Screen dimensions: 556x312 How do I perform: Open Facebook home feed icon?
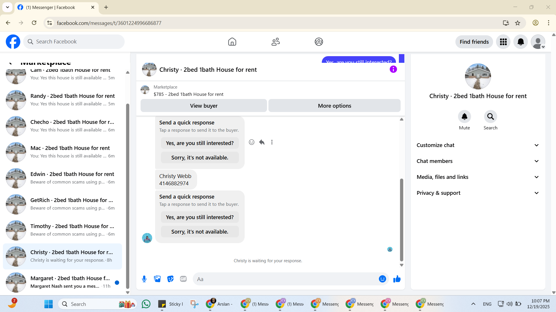tap(232, 42)
